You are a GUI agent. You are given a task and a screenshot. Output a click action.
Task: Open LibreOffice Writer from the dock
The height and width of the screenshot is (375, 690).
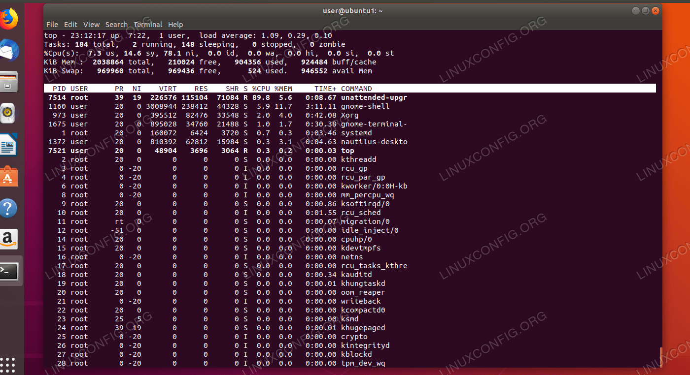9,145
